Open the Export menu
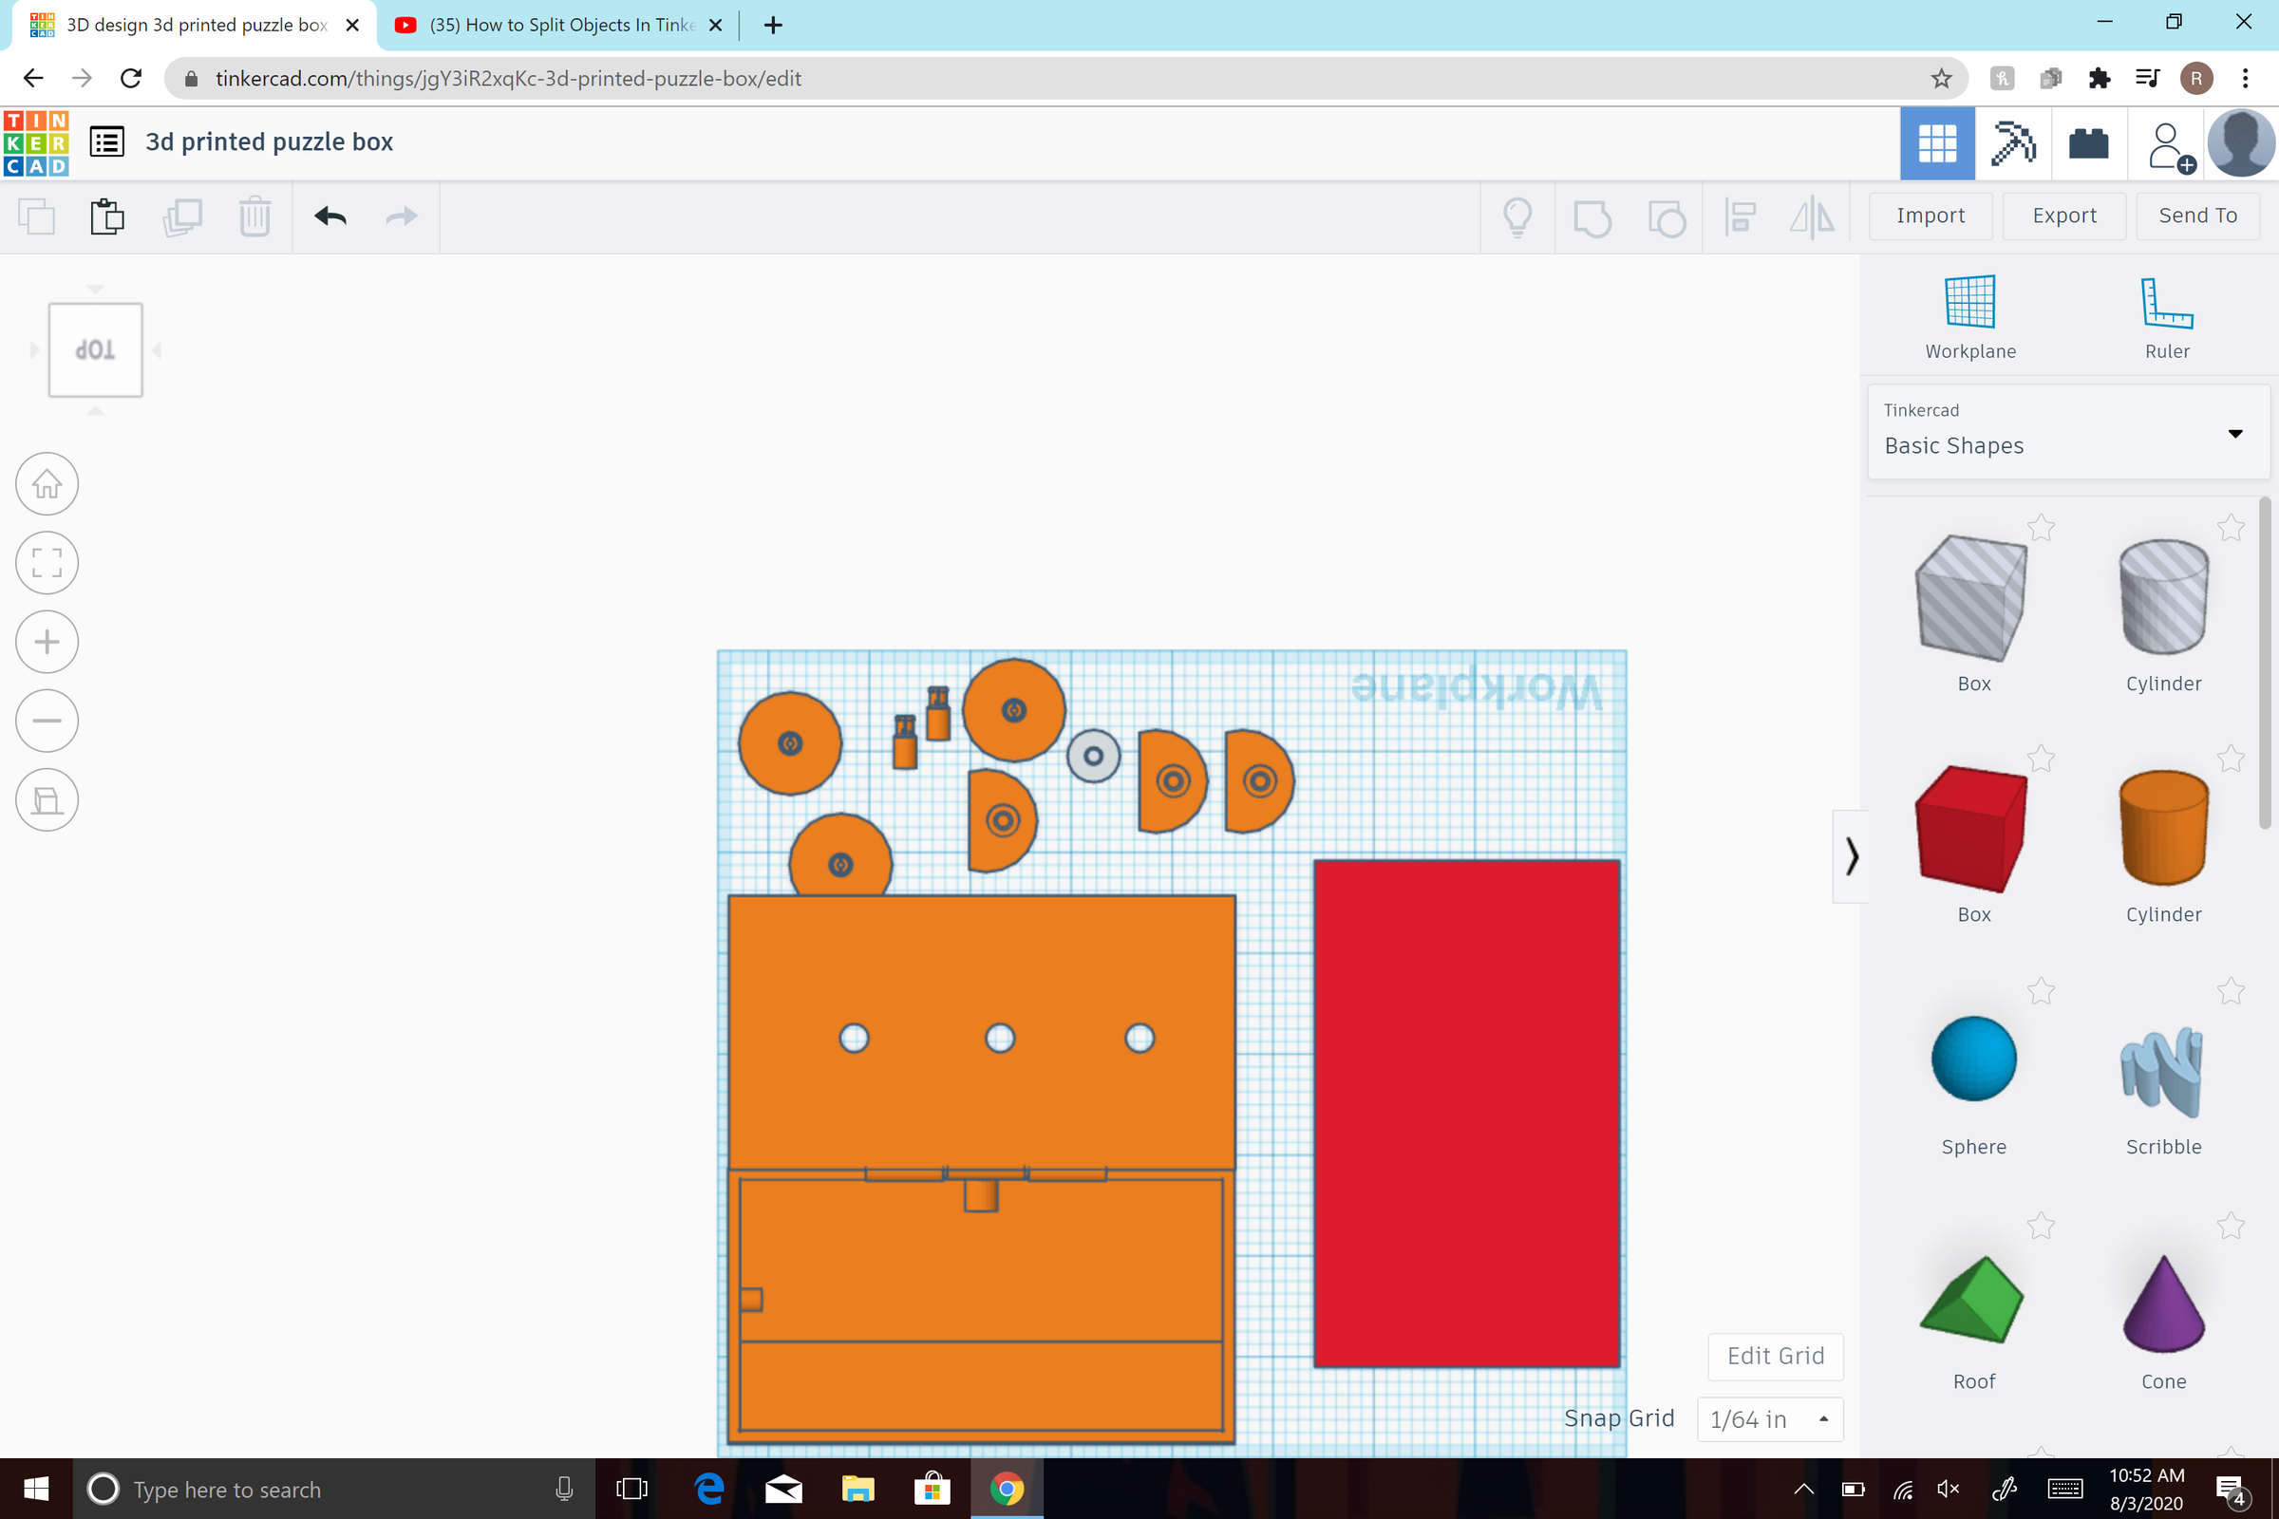2279x1519 pixels. 2063,216
